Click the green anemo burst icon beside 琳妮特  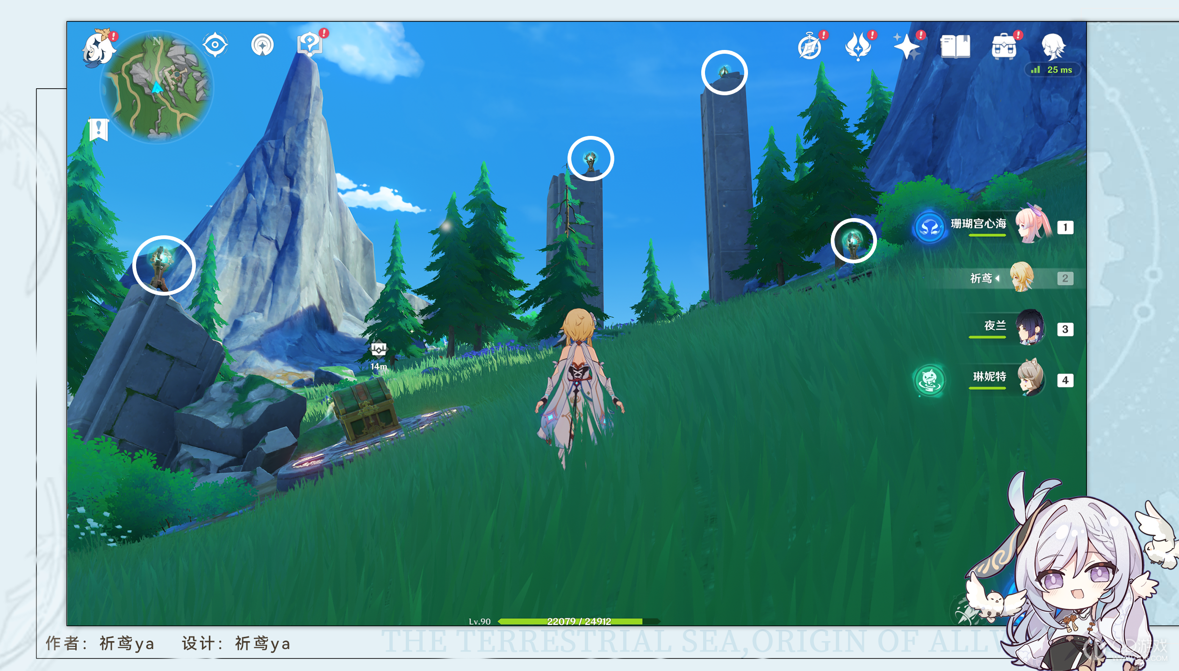929,381
